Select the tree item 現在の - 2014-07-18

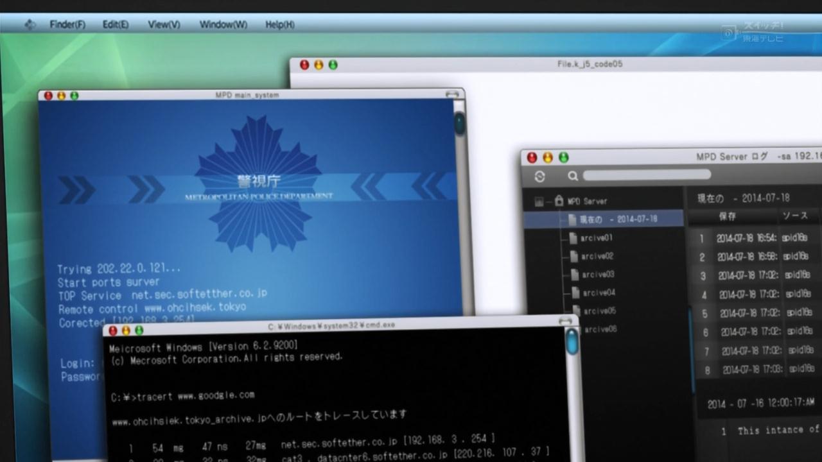604,219
